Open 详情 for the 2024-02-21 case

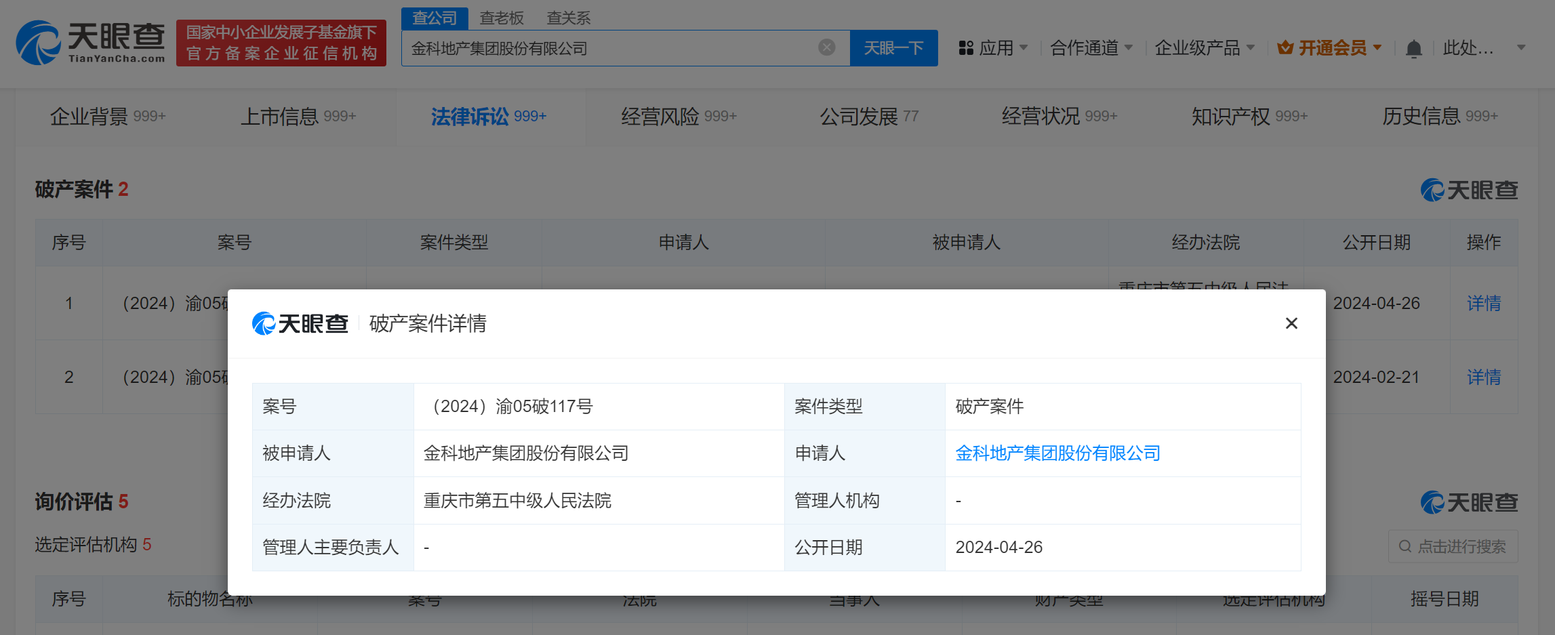tap(1483, 377)
